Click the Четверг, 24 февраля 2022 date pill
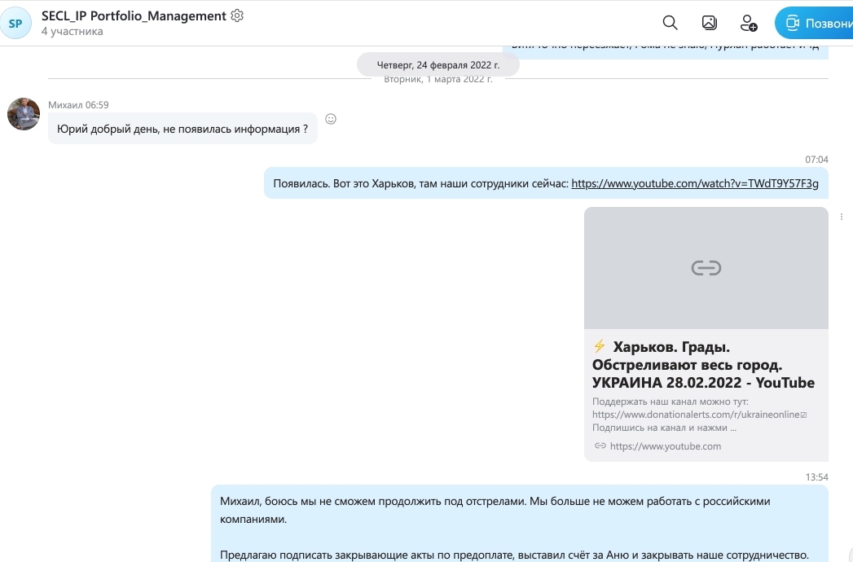 coord(437,64)
